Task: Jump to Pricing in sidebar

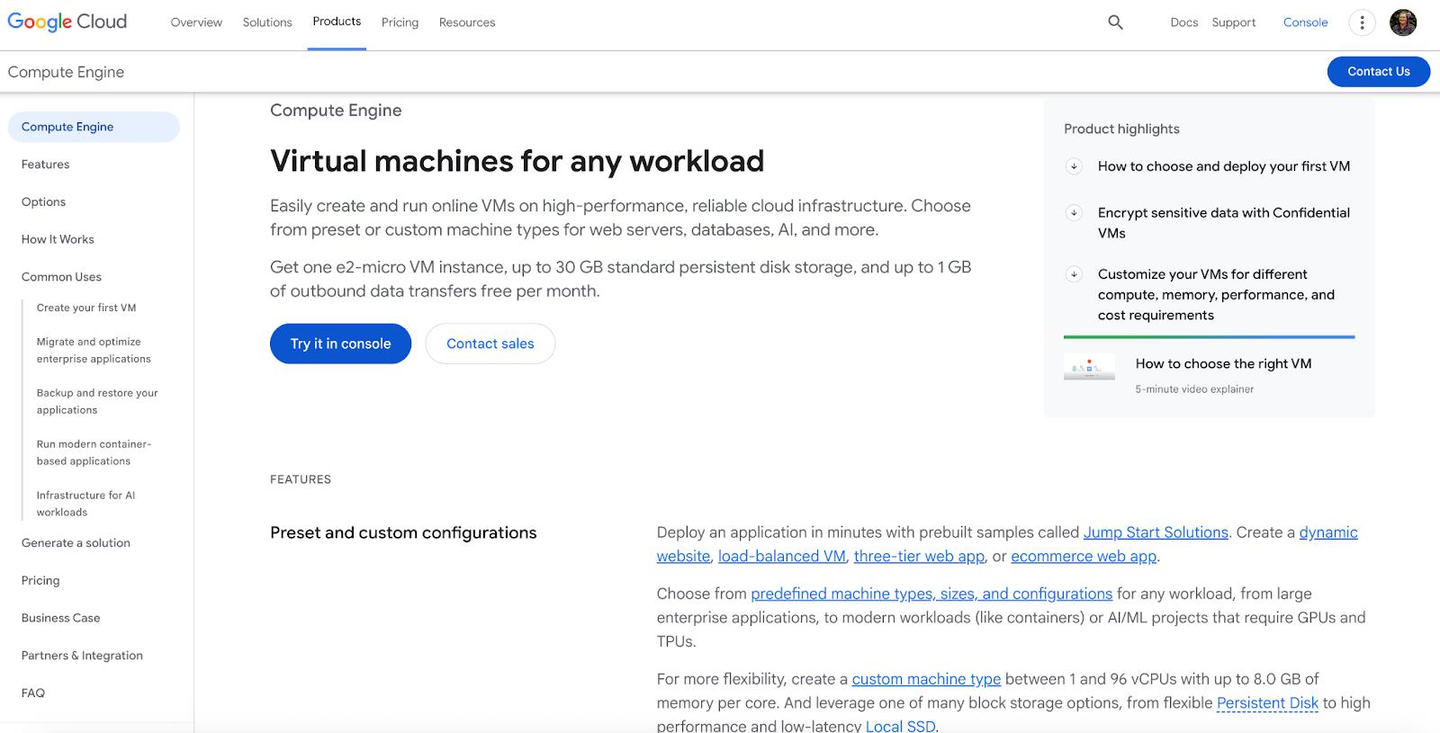Action: coord(40,581)
